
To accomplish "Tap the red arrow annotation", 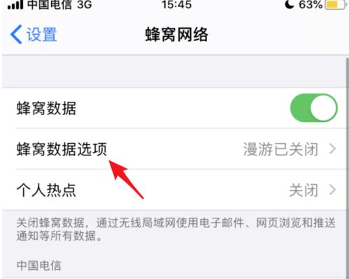I will (x=126, y=179).
